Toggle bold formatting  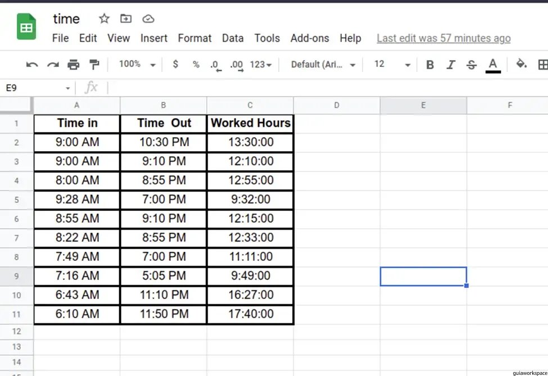coord(430,65)
